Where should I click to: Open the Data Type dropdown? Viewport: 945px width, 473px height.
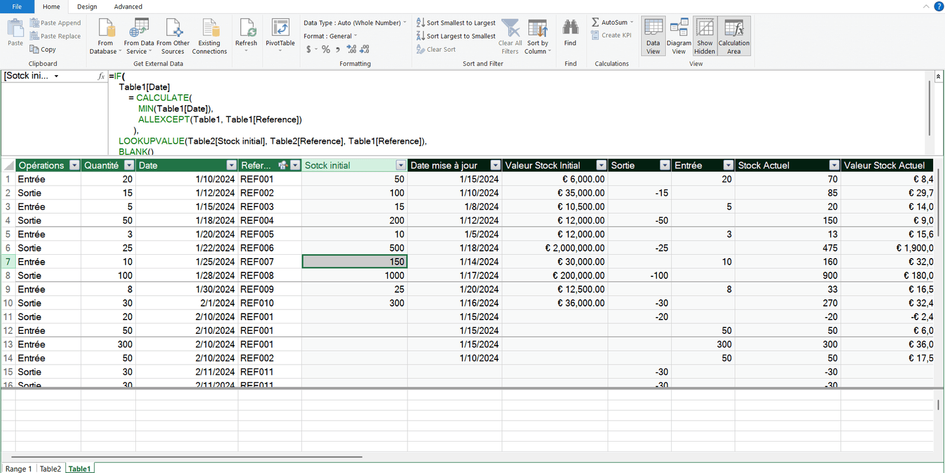[405, 23]
